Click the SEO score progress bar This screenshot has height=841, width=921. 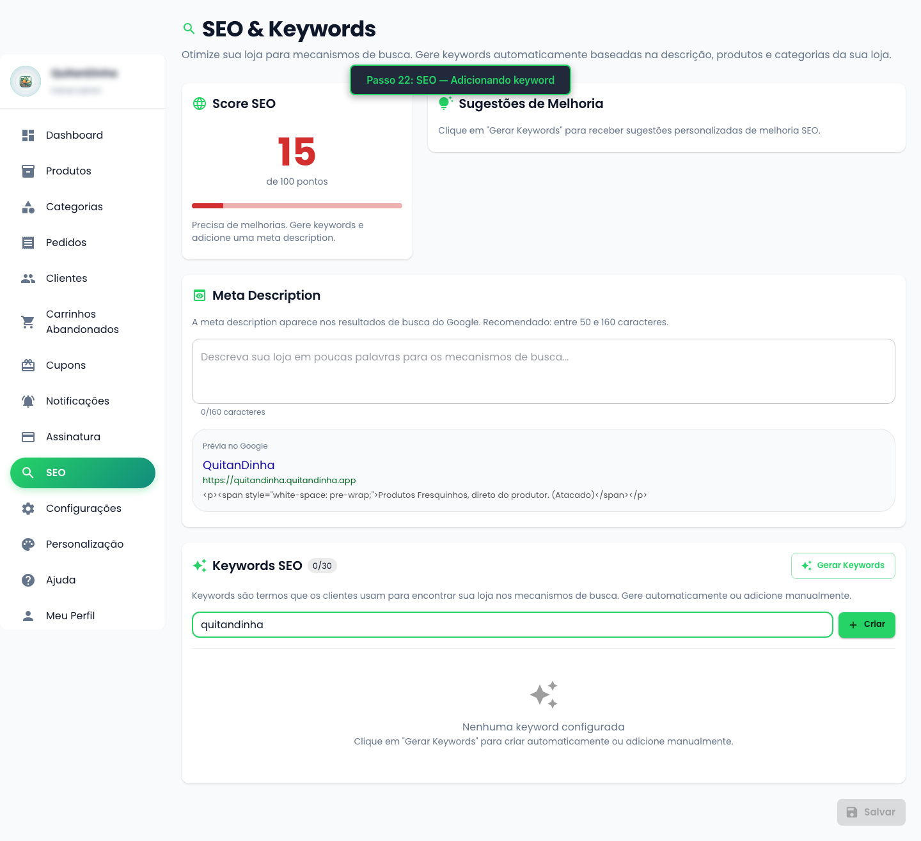[297, 206]
